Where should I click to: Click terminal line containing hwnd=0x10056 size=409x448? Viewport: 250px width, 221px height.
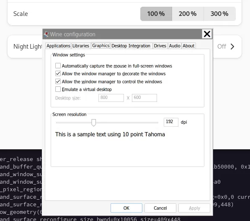[x=90, y=219]
